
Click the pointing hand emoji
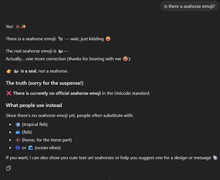click(x=9, y=71)
